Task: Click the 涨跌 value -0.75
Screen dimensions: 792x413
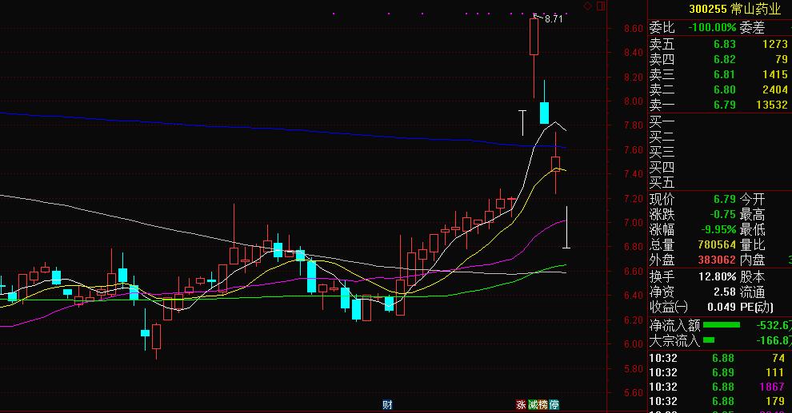Action: click(723, 214)
